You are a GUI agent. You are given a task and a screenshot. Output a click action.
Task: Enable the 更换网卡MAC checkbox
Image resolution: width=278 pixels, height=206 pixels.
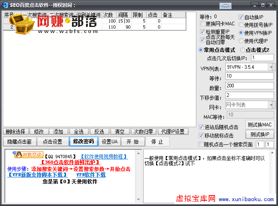click(x=203, y=24)
